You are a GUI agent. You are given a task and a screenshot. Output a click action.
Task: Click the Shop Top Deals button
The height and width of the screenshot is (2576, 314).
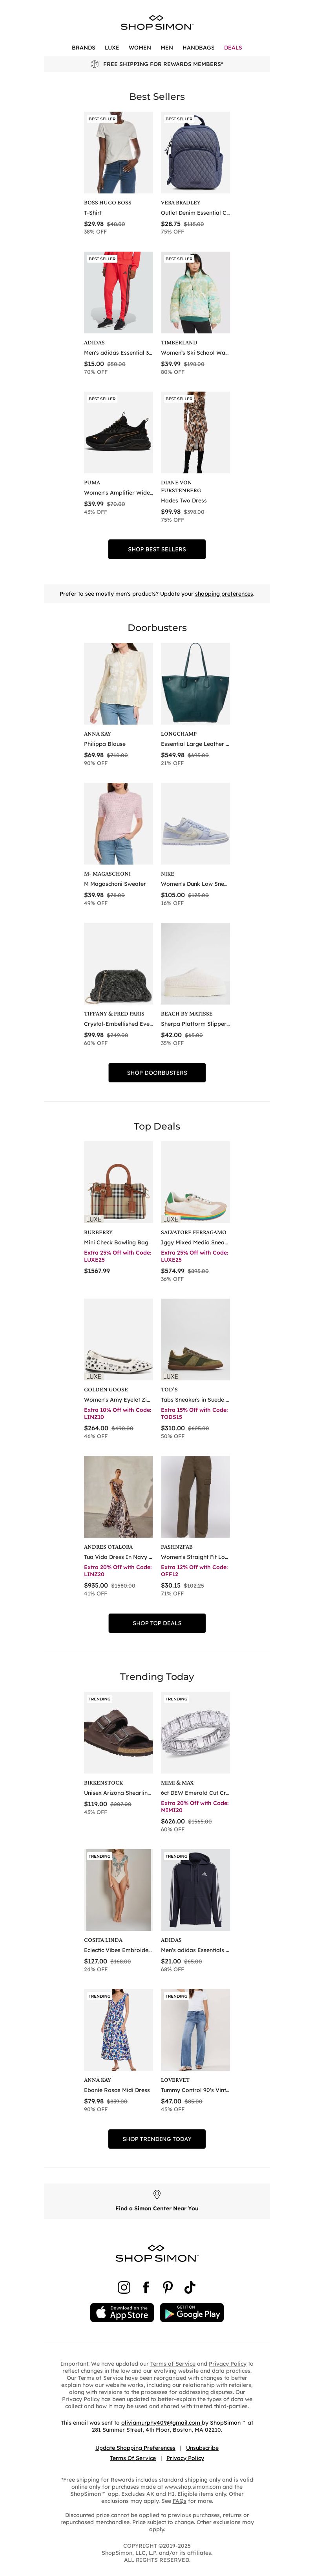pyautogui.click(x=157, y=1623)
